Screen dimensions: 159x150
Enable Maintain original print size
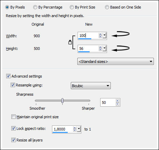(13, 117)
